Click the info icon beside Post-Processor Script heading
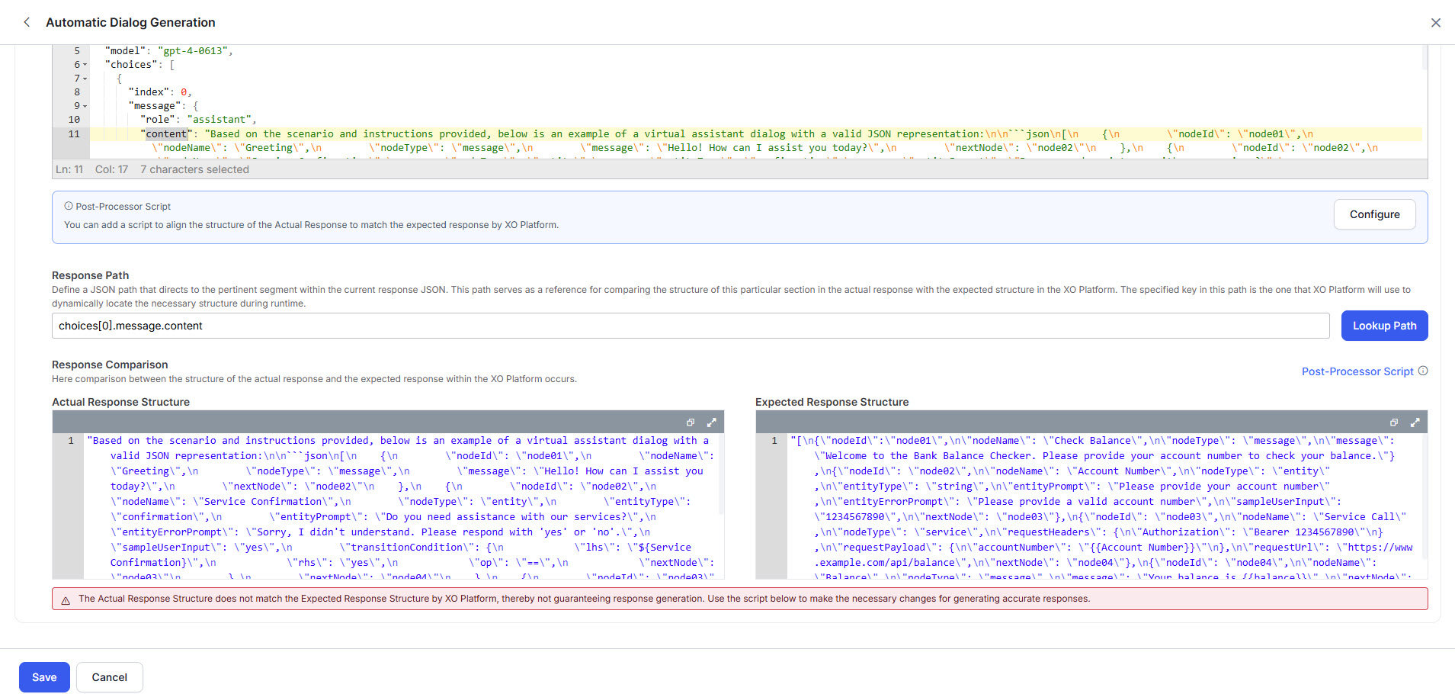 click(69, 206)
